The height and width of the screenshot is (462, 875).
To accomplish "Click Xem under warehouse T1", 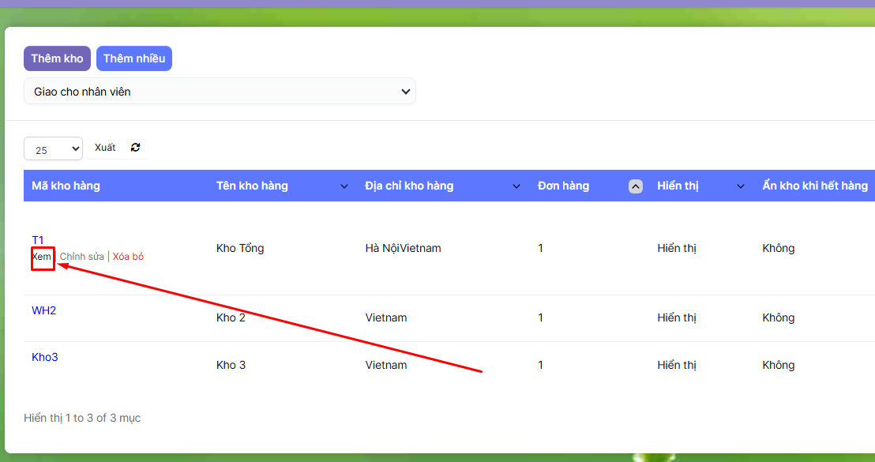I will click(42, 257).
